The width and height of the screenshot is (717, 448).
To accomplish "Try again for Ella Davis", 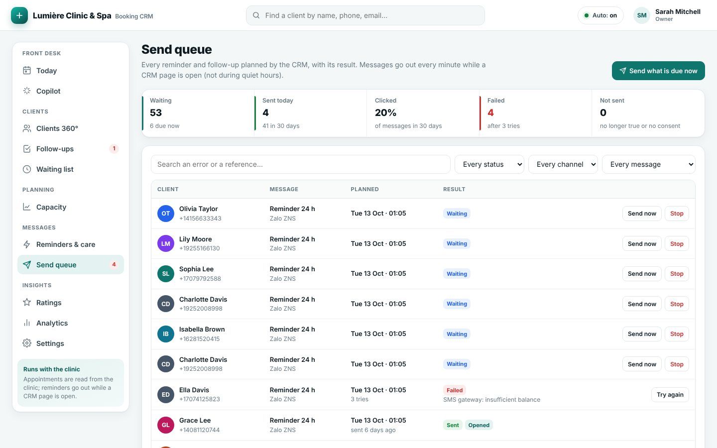I will pos(670,395).
